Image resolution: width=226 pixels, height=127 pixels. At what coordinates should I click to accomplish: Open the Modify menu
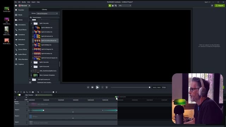[24, 2]
